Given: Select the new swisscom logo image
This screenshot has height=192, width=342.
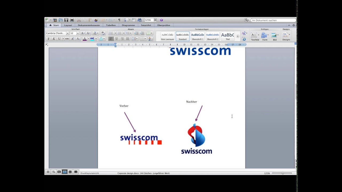Looking at the screenshot, I should pyautogui.click(x=197, y=139).
